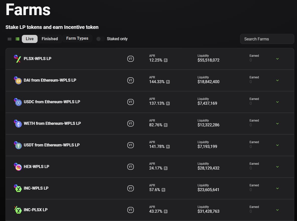
Task: Expand the INC-WPLS LP farm row
Action: [x=277, y=188]
